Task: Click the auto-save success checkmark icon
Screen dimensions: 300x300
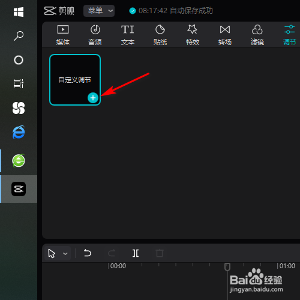Action: click(133, 11)
